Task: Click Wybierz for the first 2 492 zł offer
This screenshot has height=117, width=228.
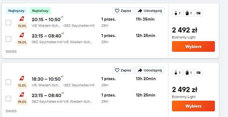Action: coord(193,46)
